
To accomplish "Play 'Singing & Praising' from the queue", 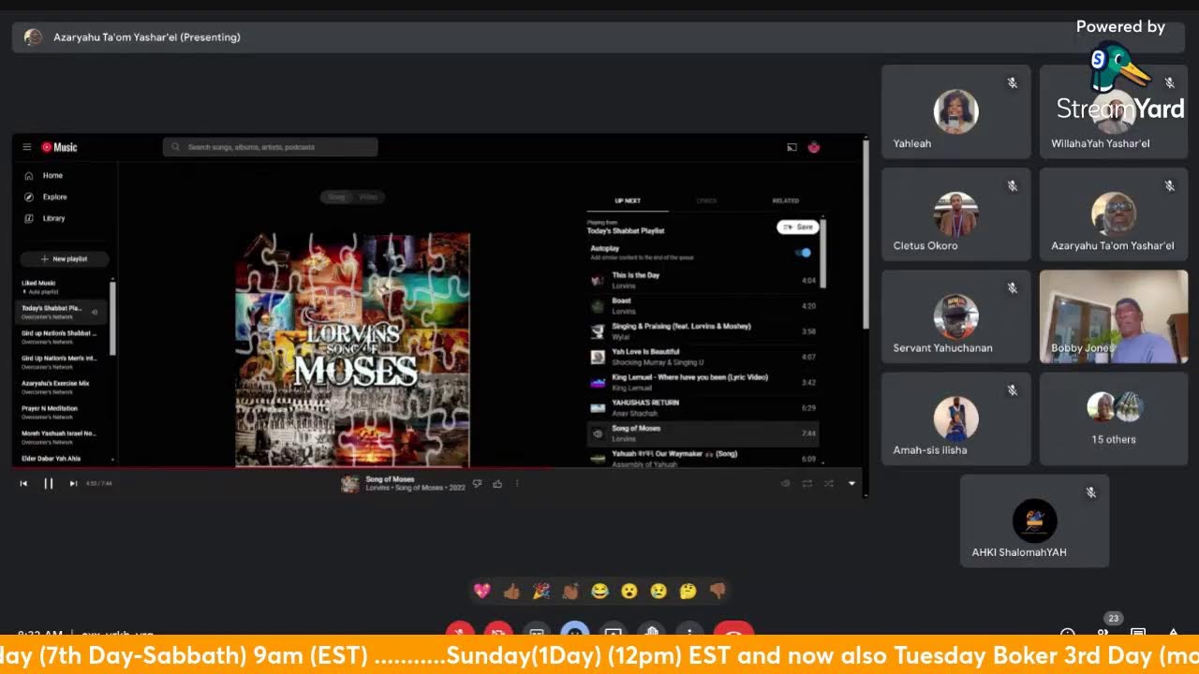I will point(703,330).
